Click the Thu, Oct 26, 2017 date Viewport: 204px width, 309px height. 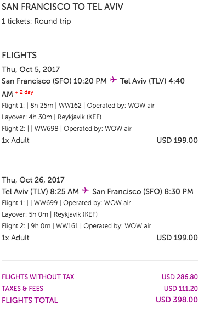click(x=33, y=180)
